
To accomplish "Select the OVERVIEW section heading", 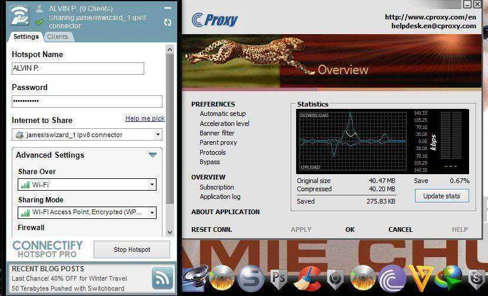I will pos(208,177).
